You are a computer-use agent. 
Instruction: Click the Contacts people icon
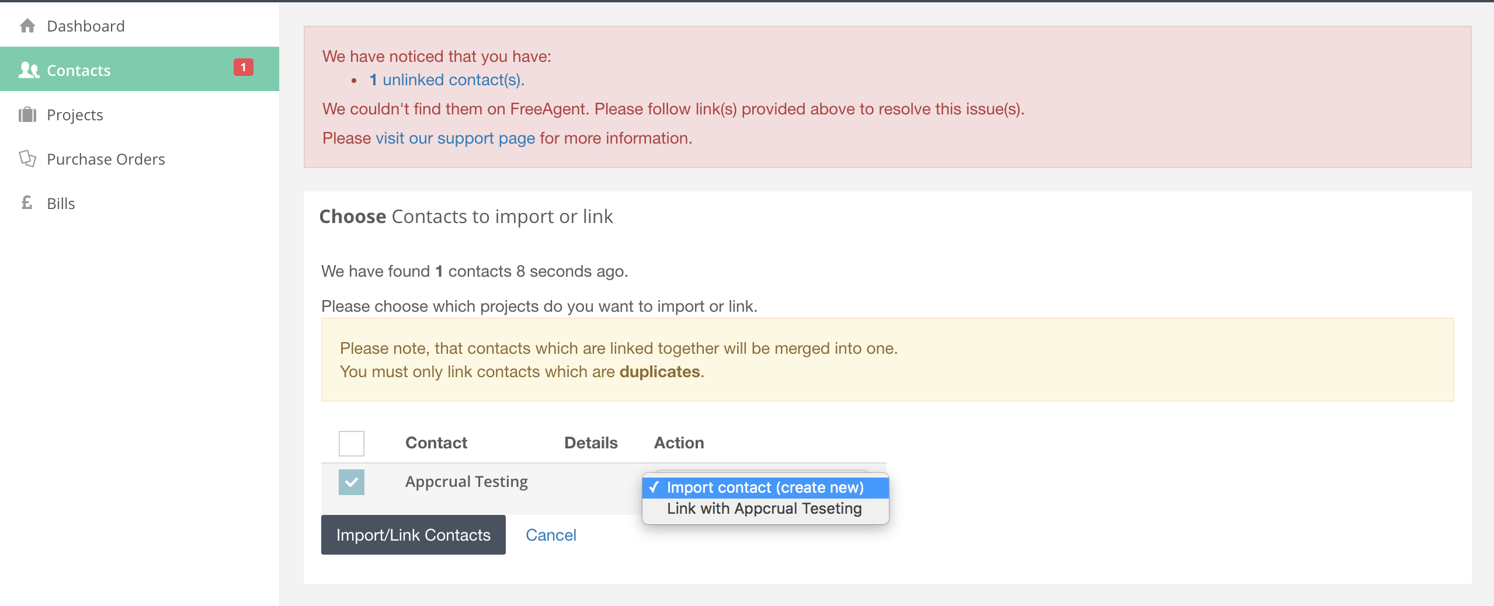29,71
